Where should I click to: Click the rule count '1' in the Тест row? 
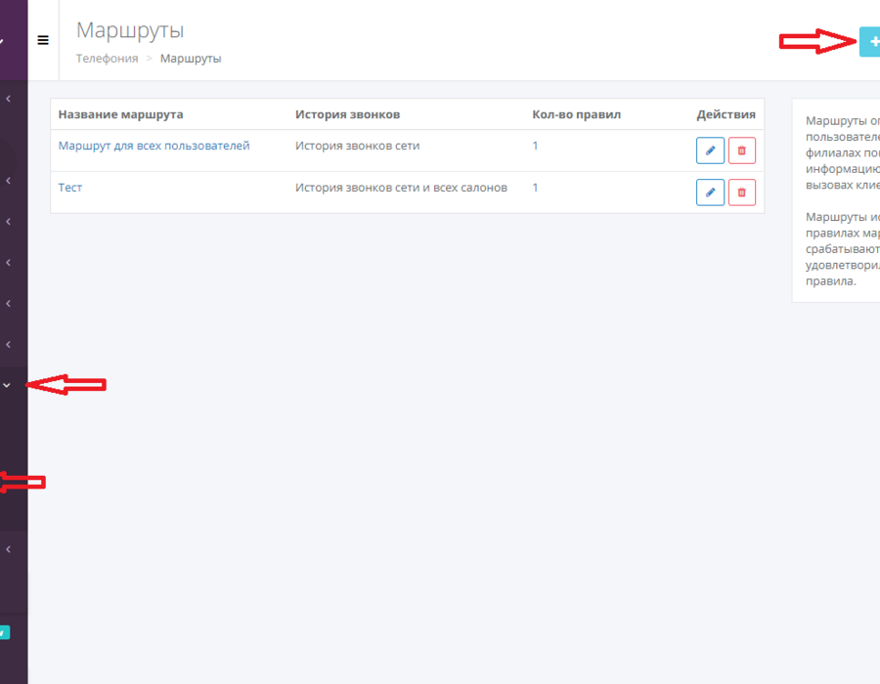(x=536, y=188)
